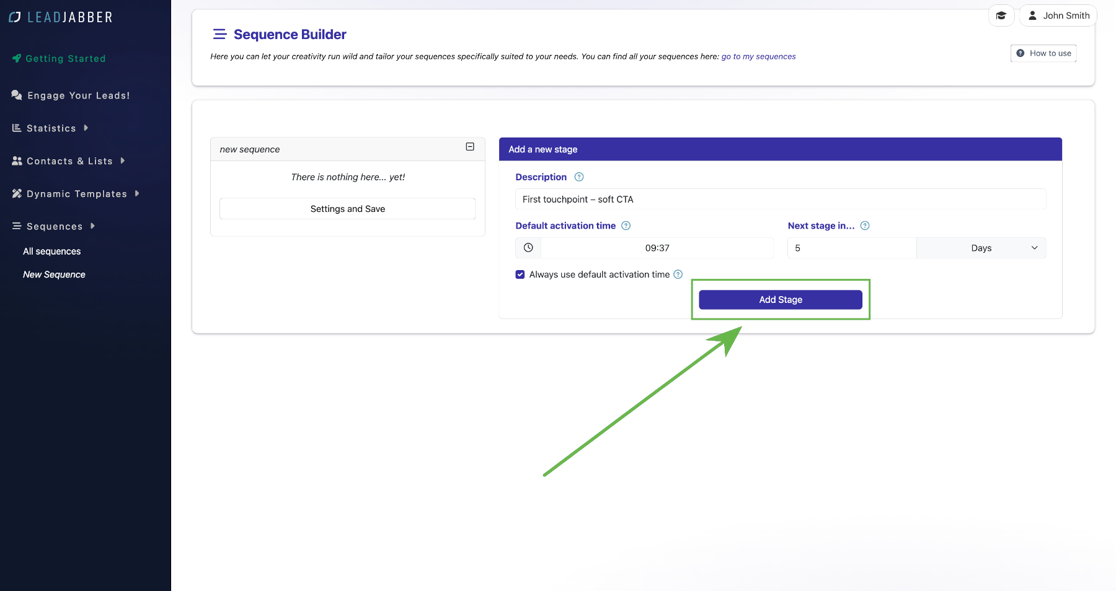The image size is (1116, 591).
Task: Expand the Contacts & Lists submenu arrow
Action: (123, 160)
